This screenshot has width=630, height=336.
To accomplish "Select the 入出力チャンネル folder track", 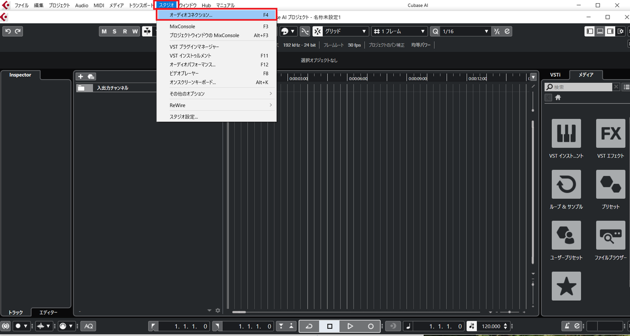I will (x=117, y=88).
